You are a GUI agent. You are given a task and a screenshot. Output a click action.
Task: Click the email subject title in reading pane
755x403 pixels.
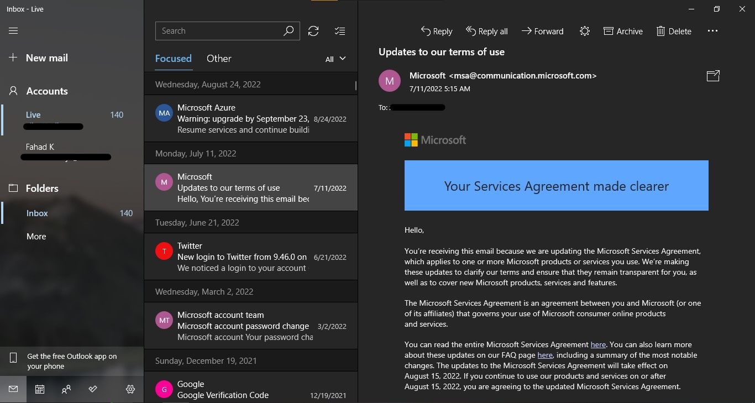point(442,52)
